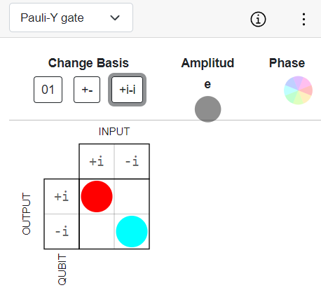
Task: Click the gray amplitude circle
Action: 207,109
